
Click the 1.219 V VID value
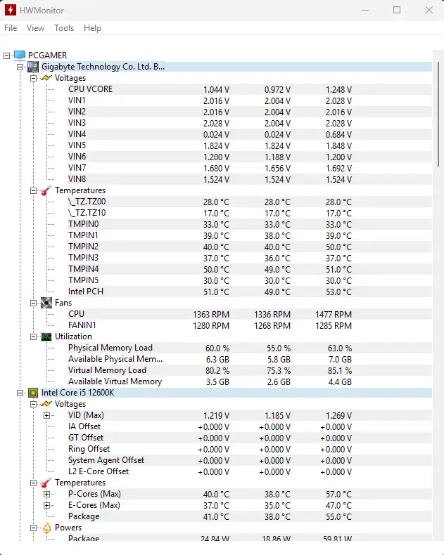[x=216, y=415]
